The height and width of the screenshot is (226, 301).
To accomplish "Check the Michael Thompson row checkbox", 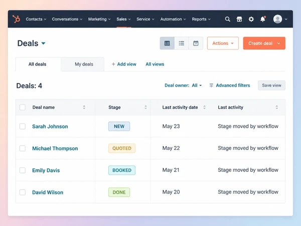I will pos(23,148).
